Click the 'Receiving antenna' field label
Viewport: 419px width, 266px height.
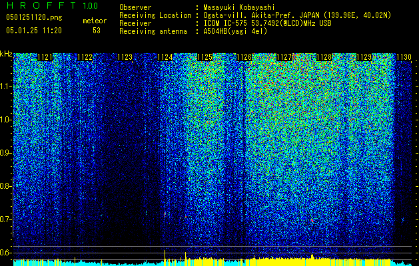click(153, 31)
